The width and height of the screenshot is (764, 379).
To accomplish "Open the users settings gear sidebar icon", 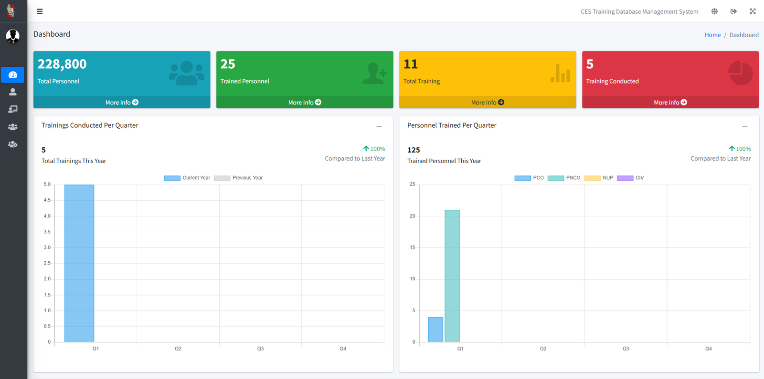I will 13,144.
